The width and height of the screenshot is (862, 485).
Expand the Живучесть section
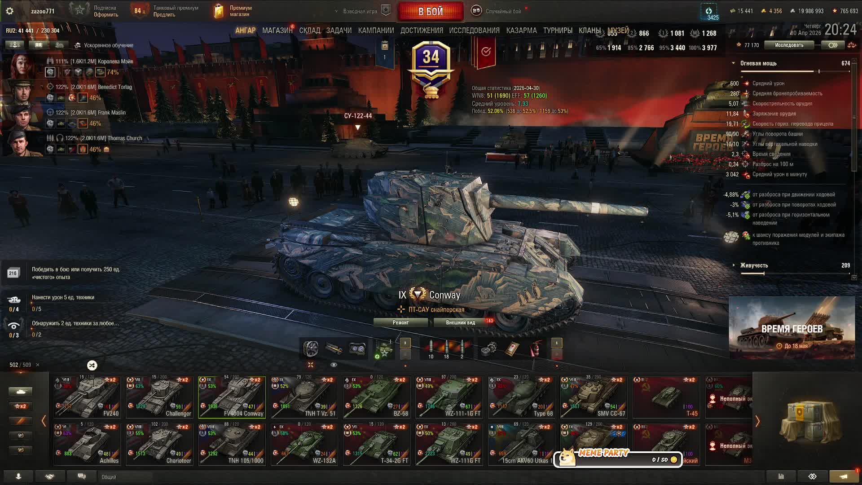pos(734,265)
